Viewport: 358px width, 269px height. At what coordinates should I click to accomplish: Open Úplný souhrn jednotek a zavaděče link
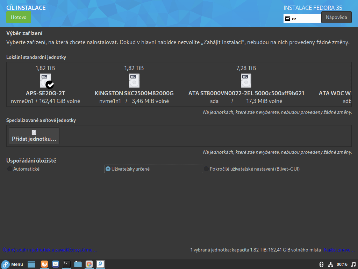[50, 250]
